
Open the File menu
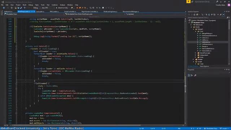coord(2,5)
